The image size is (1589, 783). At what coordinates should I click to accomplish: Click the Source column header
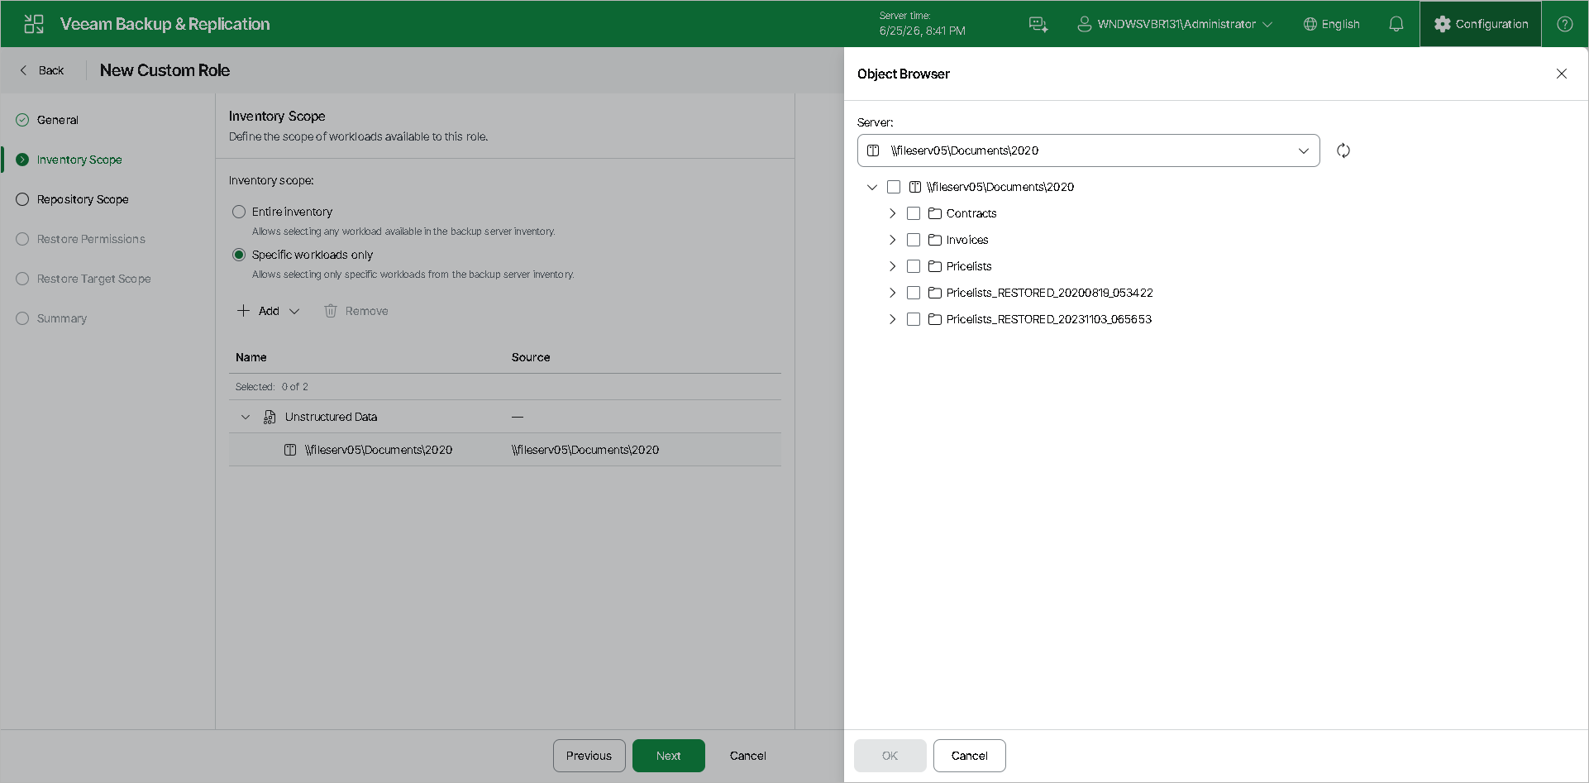point(531,357)
